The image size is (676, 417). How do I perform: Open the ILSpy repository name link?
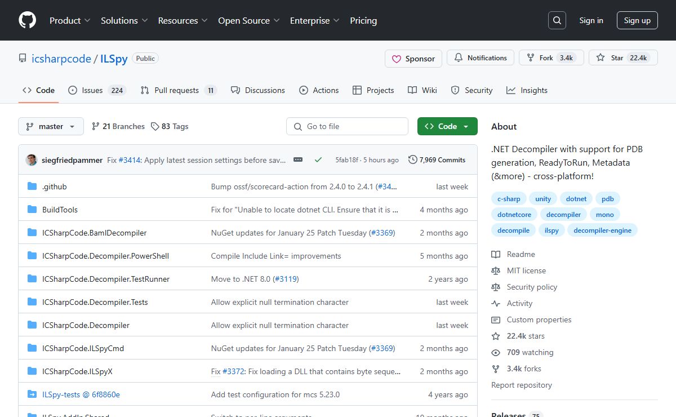pos(114,59)
